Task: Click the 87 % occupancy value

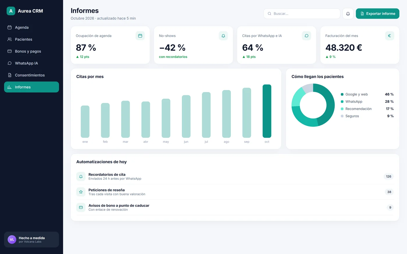Action: (86, 48)
